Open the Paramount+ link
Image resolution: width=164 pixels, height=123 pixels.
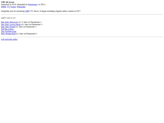(x=33, y=5)
